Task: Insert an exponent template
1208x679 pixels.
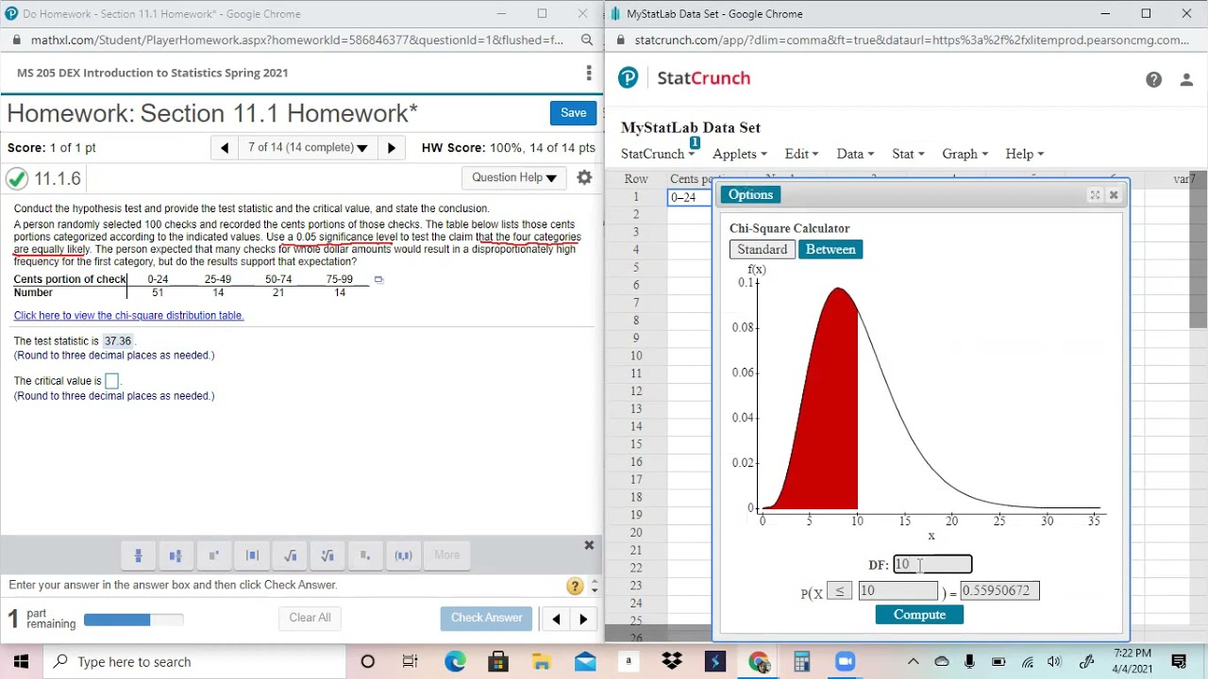Action: click(x=213, y=555)
